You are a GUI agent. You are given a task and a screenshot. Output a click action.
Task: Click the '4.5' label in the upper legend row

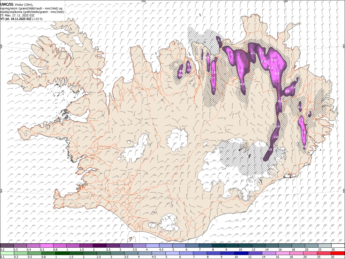[x=161, y=250]
